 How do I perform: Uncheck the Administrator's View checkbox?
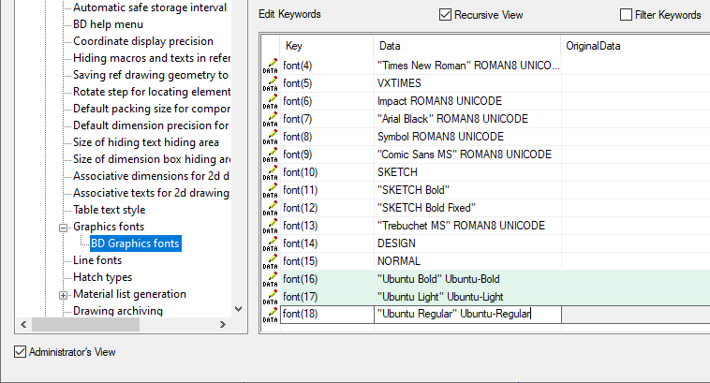point(21,352)
